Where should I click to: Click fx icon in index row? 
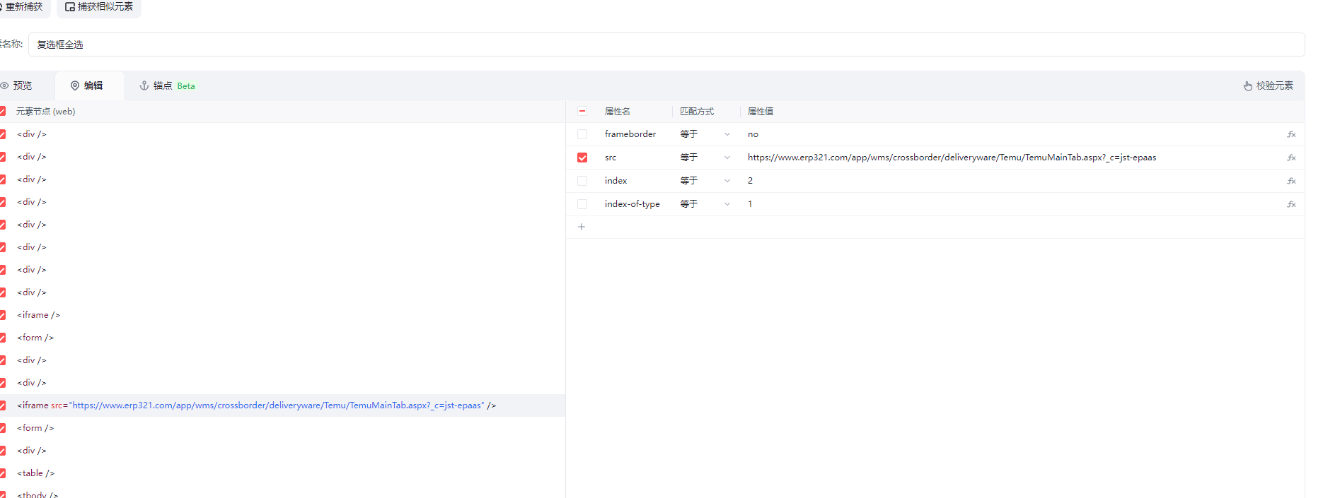[1291, 181]
